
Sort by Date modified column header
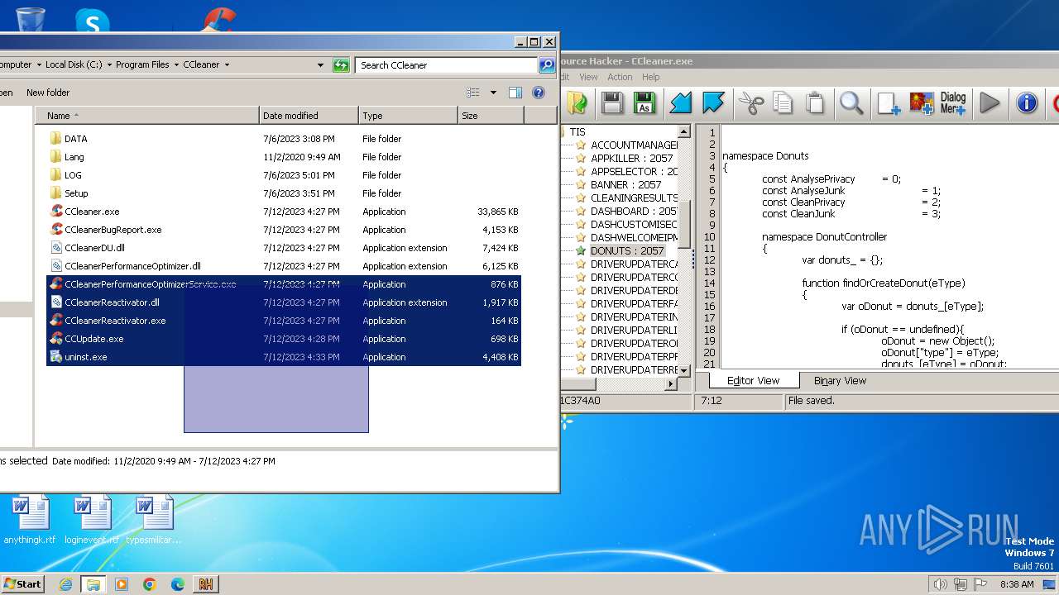(x=309, y=116)
